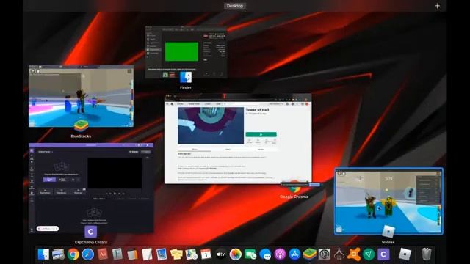Image resolution: width=470 pixels, height=264 pixels.
Task: Open green FaceTime icon in Dock
Action: pyautogui.click(x=250, y=254)
